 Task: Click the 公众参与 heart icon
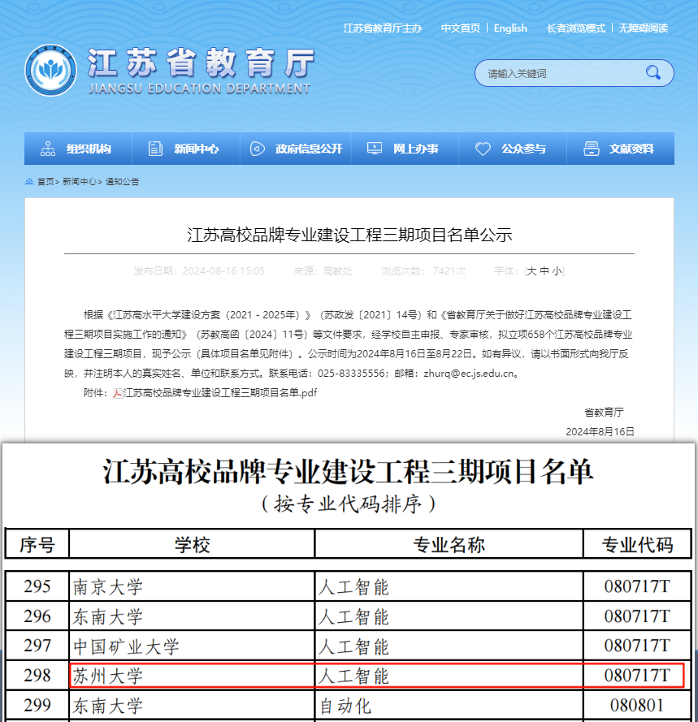[483, 149]
